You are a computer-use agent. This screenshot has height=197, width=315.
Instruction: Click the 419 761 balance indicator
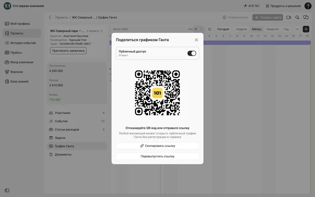[252, 6]
